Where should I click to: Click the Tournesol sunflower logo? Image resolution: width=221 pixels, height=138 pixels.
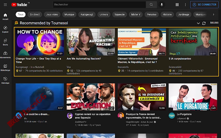tap(16, 23)
